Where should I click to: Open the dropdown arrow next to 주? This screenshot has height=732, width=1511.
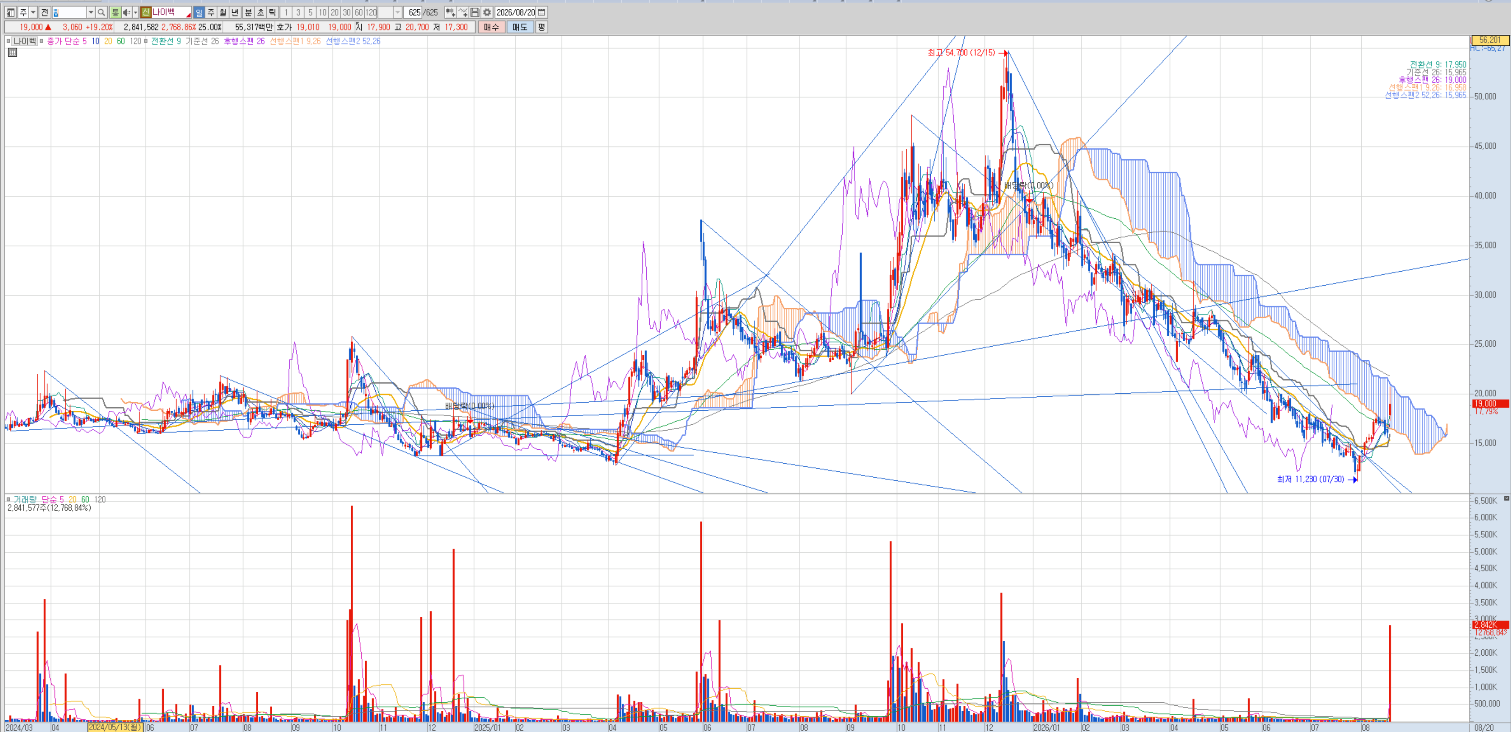(33, 12)
